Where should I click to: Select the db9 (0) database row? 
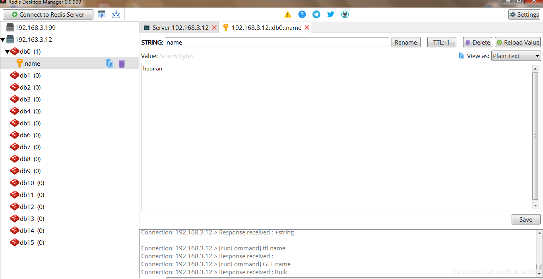pyautogui.click(x=69, y=171)
